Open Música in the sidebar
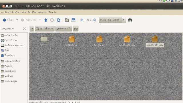Viewport: 183px width, 103px height. 7,66
